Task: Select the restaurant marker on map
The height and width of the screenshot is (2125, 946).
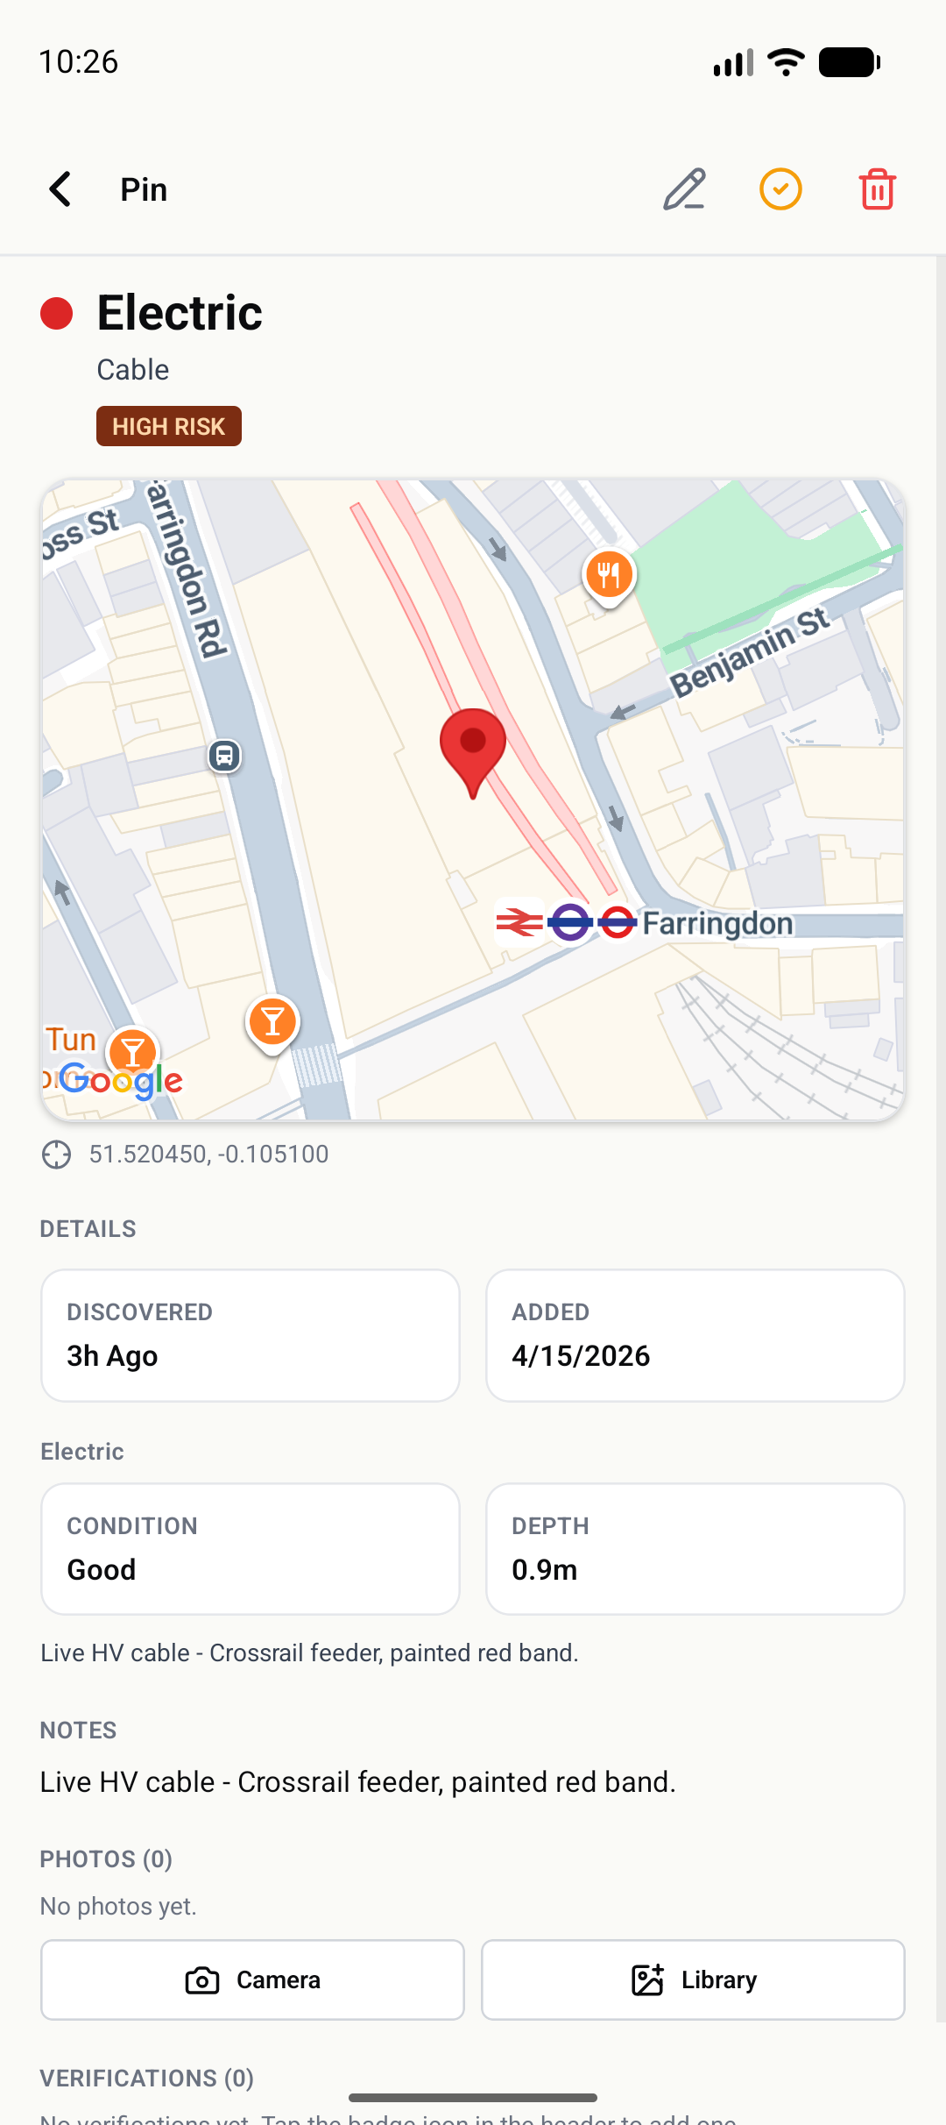Action: [x=609, y=576]
